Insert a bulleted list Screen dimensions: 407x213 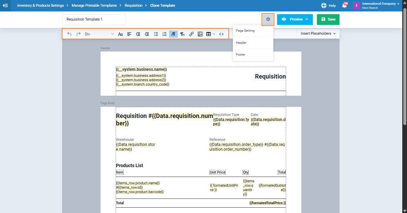[156, 34]
